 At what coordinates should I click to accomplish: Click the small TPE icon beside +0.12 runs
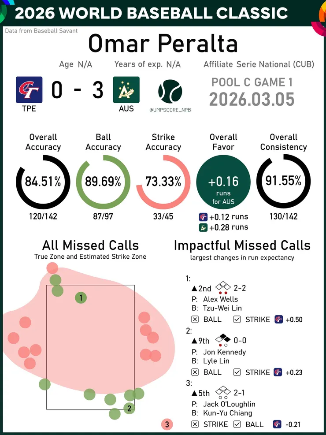pos(203,217)
